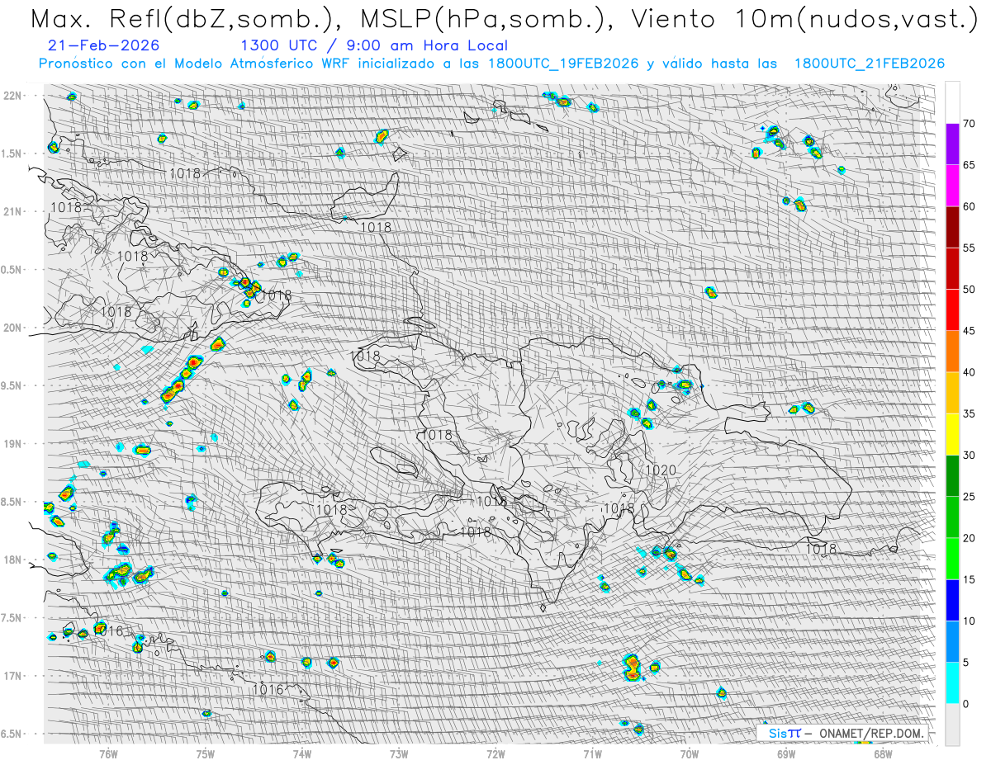The height and width of the screenshot is (765, 991).
Task: Click the magenta 60–65 dBZ colorbar swatch
Action: (x=952, y=185)
